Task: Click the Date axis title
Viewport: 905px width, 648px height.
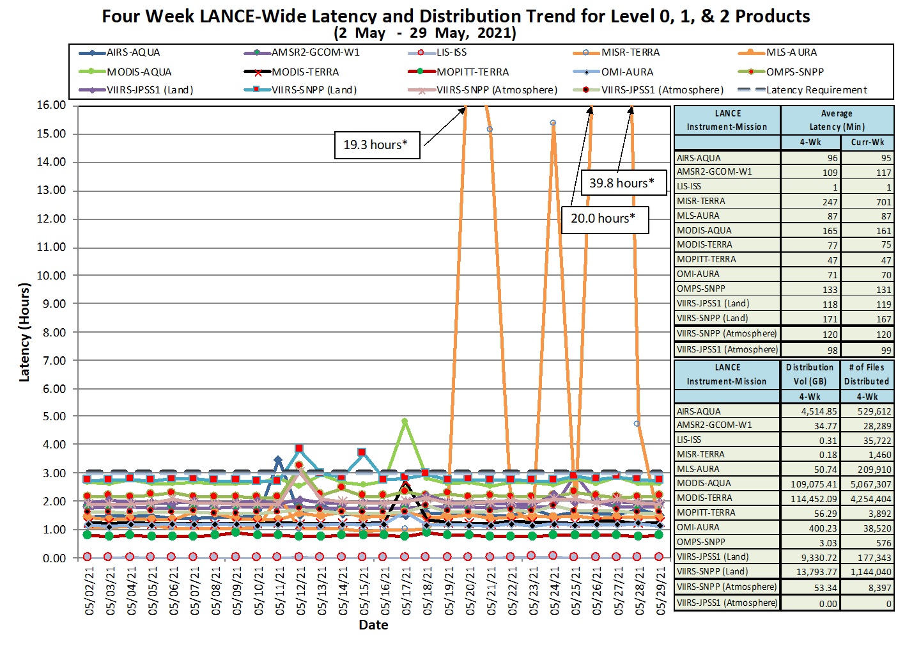Action: click(373, 625)
